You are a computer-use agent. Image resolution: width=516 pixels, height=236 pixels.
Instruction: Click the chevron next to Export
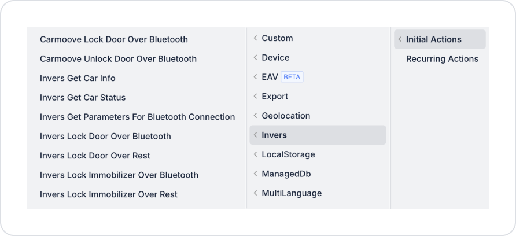tap(255, 97)
